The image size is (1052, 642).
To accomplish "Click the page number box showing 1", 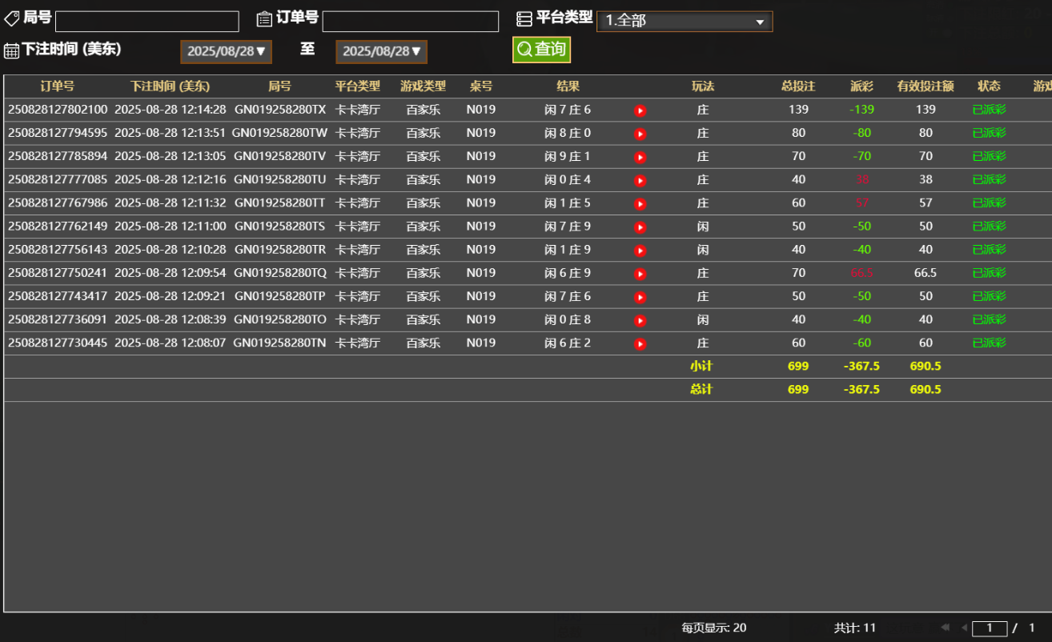I will [990, 628].
